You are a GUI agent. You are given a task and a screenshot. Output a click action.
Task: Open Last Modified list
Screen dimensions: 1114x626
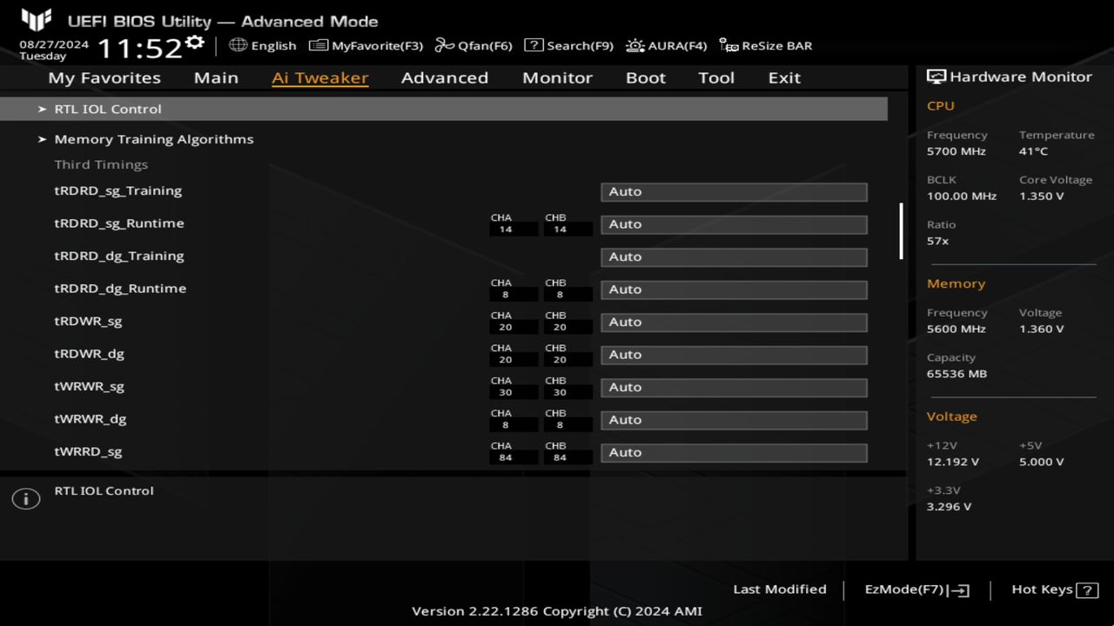(x=780, y=589)
